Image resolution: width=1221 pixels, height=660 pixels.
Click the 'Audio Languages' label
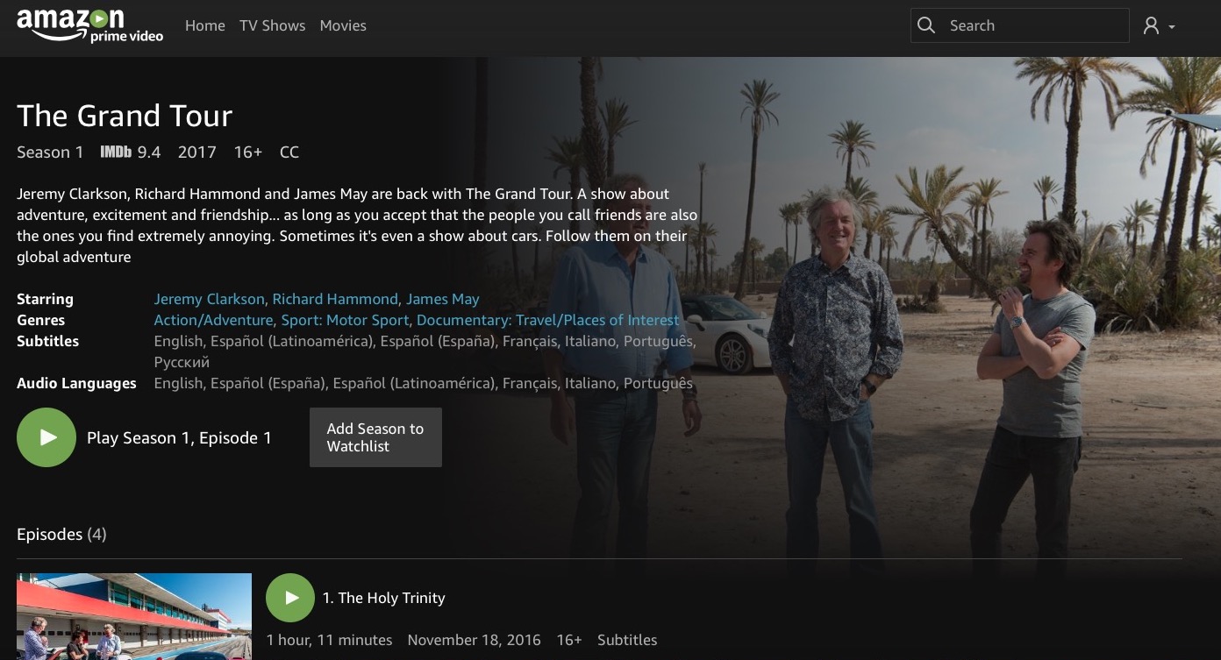[76, 383]
